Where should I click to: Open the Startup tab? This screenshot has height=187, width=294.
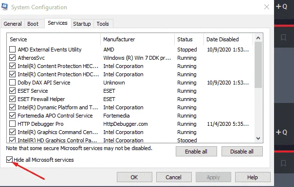(82, 24)
